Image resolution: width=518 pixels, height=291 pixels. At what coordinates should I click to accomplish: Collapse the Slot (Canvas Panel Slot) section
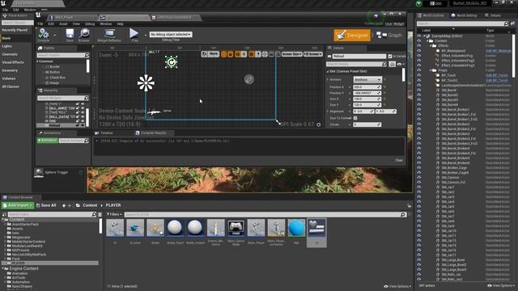[328, 71]
